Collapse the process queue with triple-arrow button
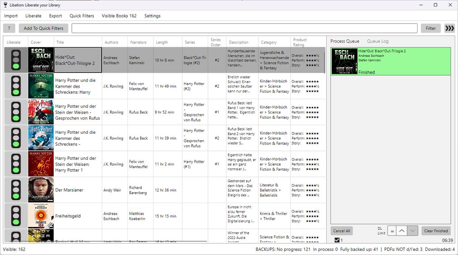This screenshot has width=458, height=255. (x=450, y=28)
